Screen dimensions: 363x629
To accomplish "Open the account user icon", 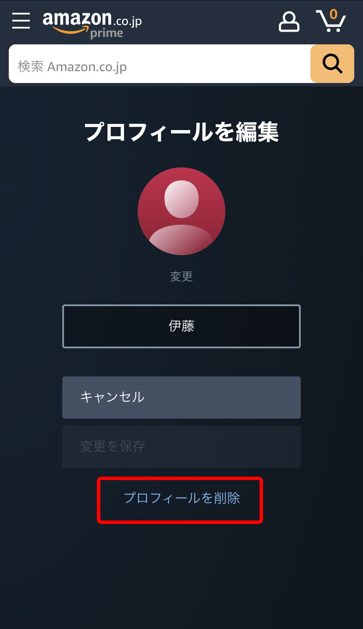I will [289, 22].
